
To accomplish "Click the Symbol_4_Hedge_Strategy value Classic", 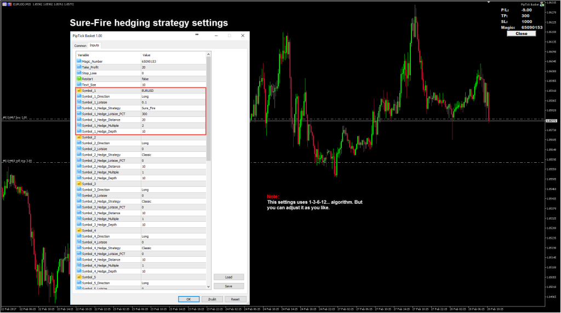I will [146, 248].
